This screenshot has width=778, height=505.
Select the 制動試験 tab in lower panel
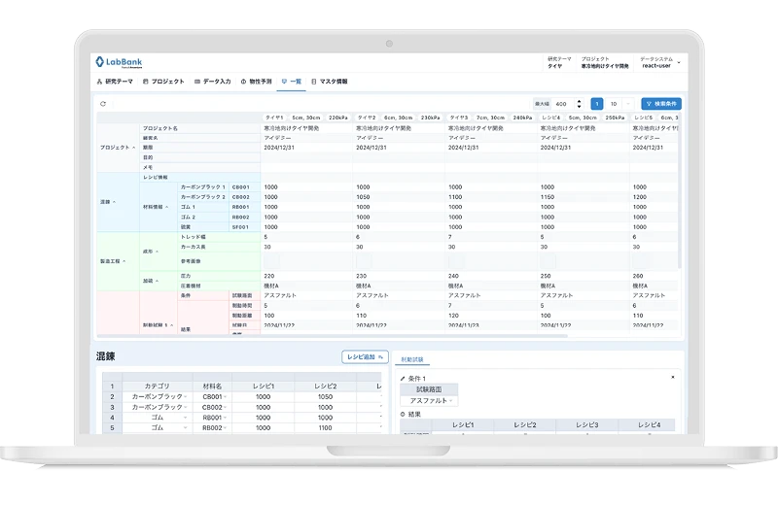(x=413, y=359)
